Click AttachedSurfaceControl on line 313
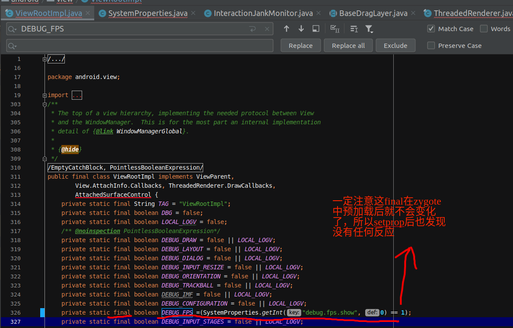The image size is (513, 328). click(x=113, y=195)
